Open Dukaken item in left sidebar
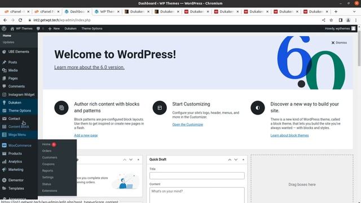Viewport: 361px width, 203px height. click(x=15, y=103)
